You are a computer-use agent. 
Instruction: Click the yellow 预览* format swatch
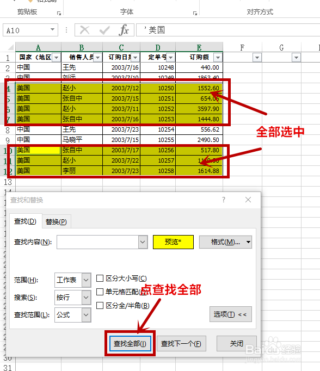pyautogui.click(x=173, y=242)
